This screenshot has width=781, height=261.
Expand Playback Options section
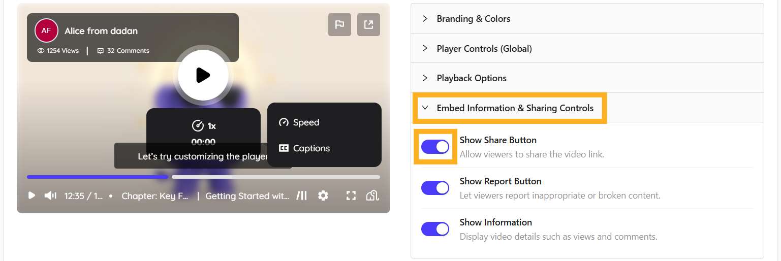click(x=587, y=78)
